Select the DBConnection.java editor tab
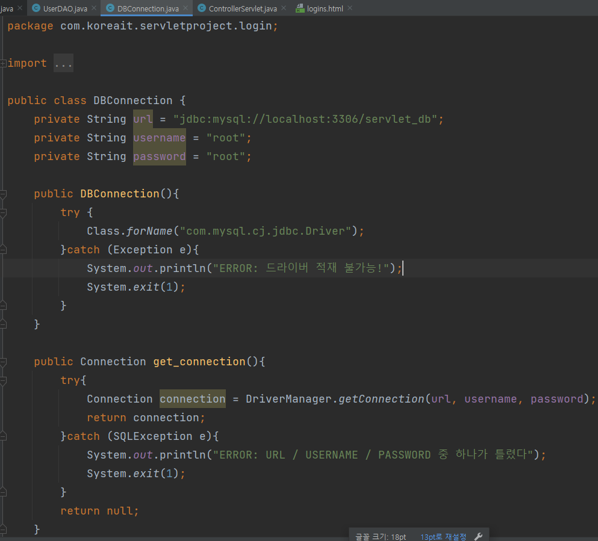Viewport: 598px width, 541px height. [148, 8]
